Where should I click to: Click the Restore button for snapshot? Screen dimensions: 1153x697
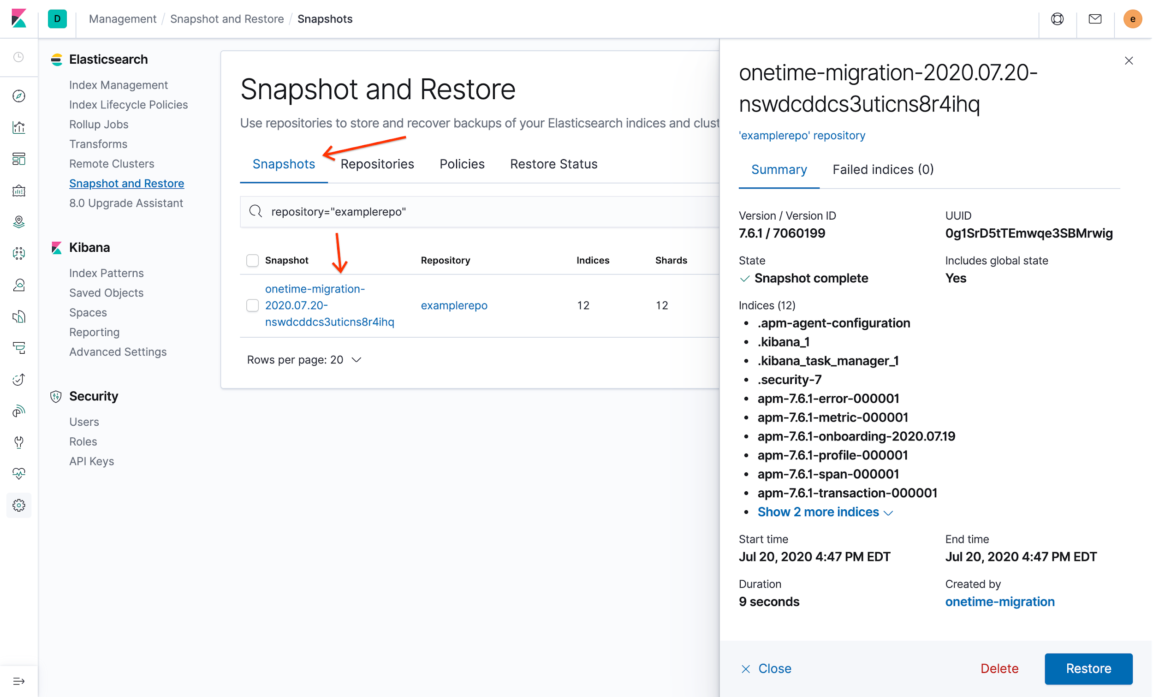1089,668
